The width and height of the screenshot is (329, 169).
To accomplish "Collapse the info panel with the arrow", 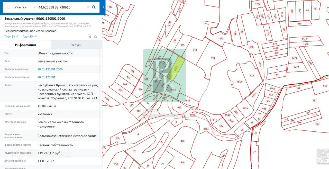I will pos(104,7).
